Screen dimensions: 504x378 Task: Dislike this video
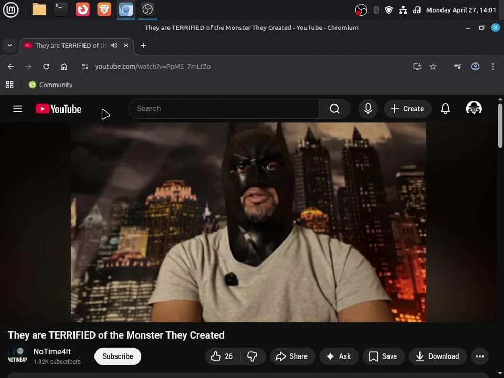click(253, 356)
